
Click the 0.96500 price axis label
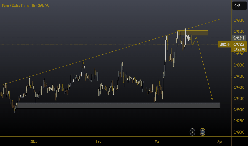click(239, 31)
